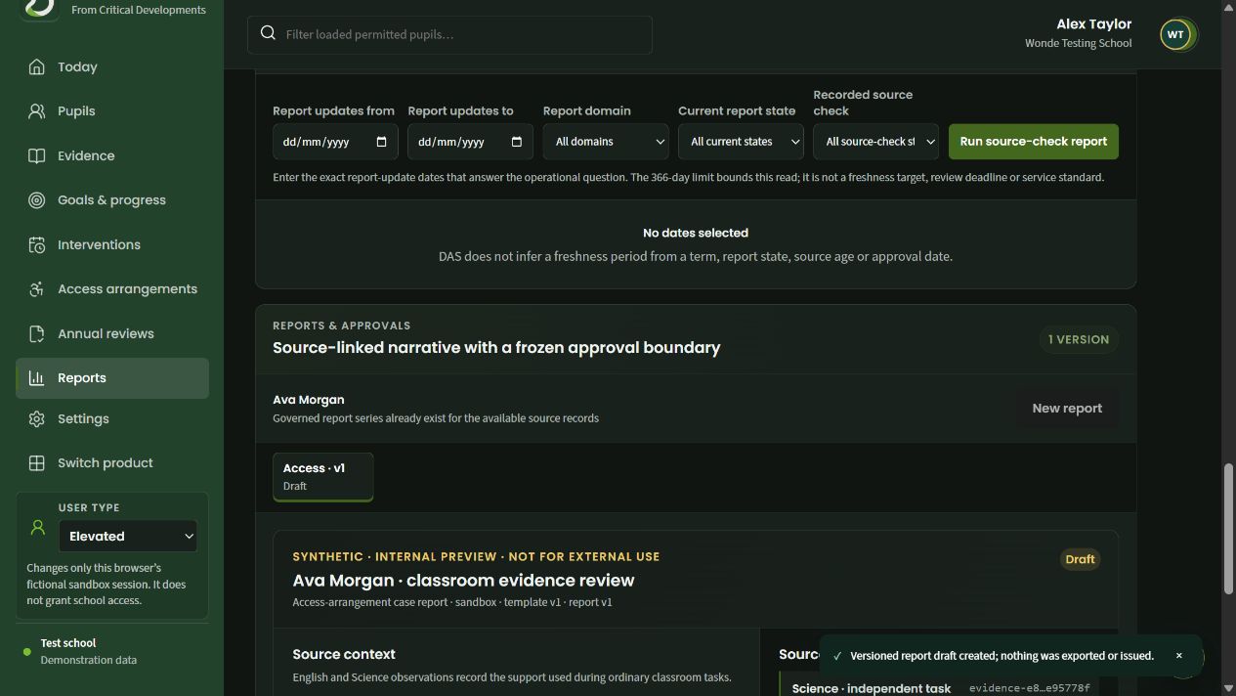
Task: Click the 1 VERSION badge
Action: pos(1079,339)
